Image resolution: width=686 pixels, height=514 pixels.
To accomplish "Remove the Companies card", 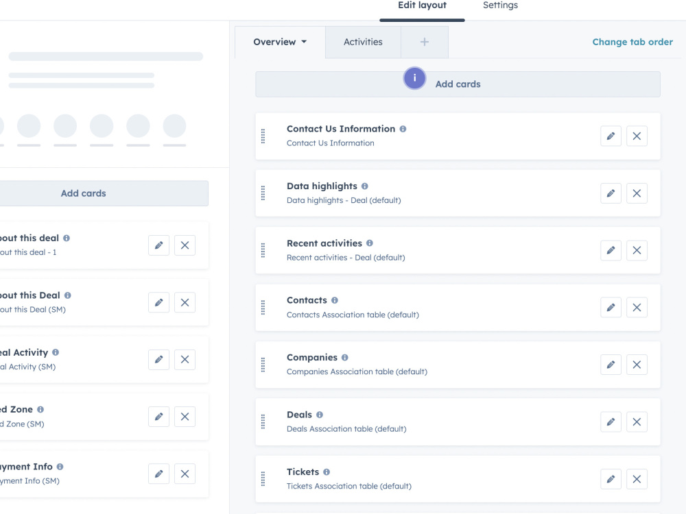I will point(637,365).
